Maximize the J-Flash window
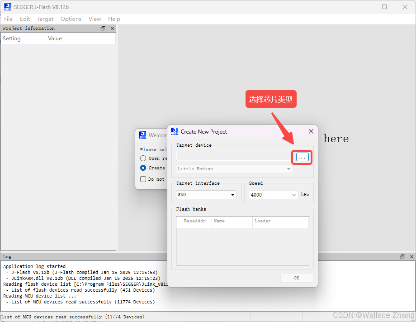Screen dimensions: 416x322 point(384,7)
